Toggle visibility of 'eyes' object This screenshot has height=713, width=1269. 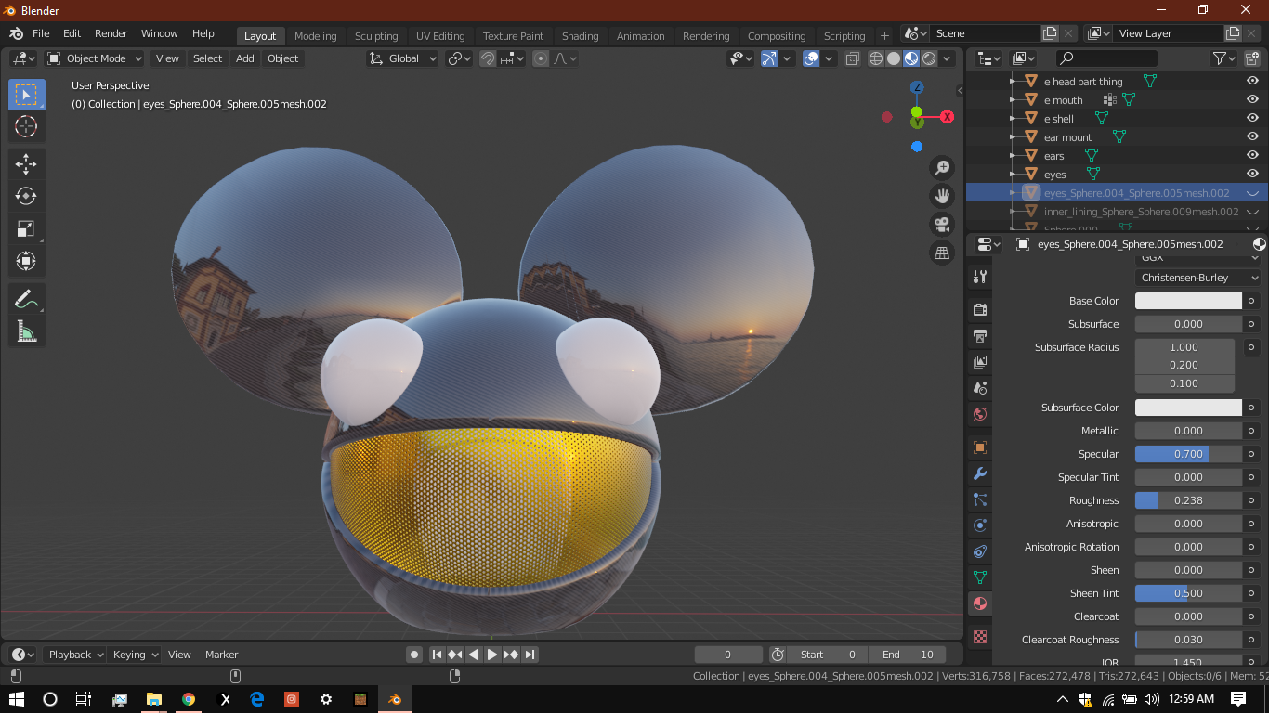coord(1252,175)
